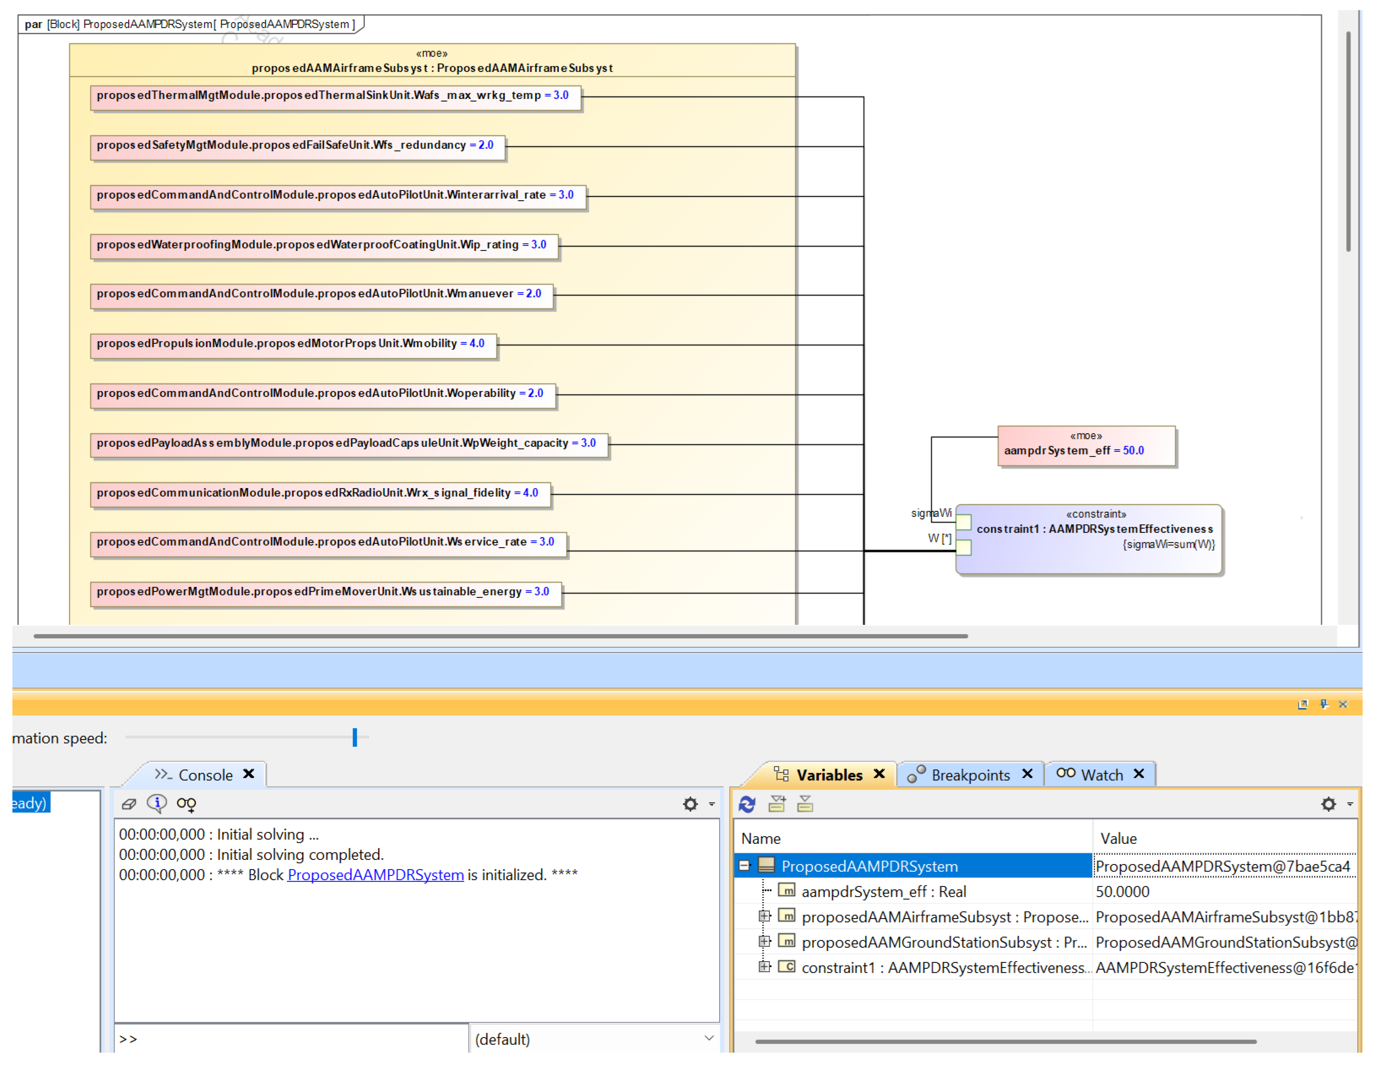Pin the simulation panel with the pin icon

(1324, 704)
